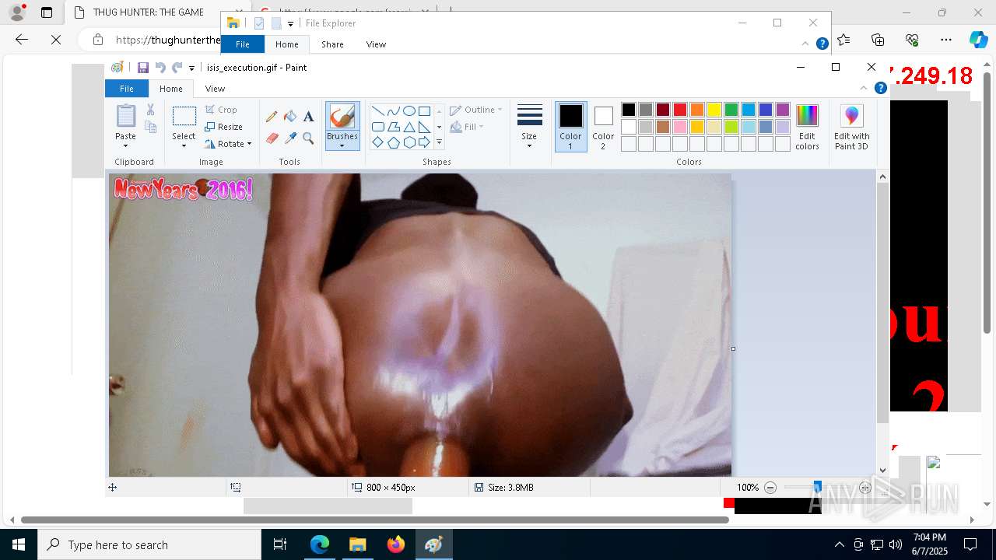Choose the Oval shape
The image size is (996, 560).
tap(409, 110)
